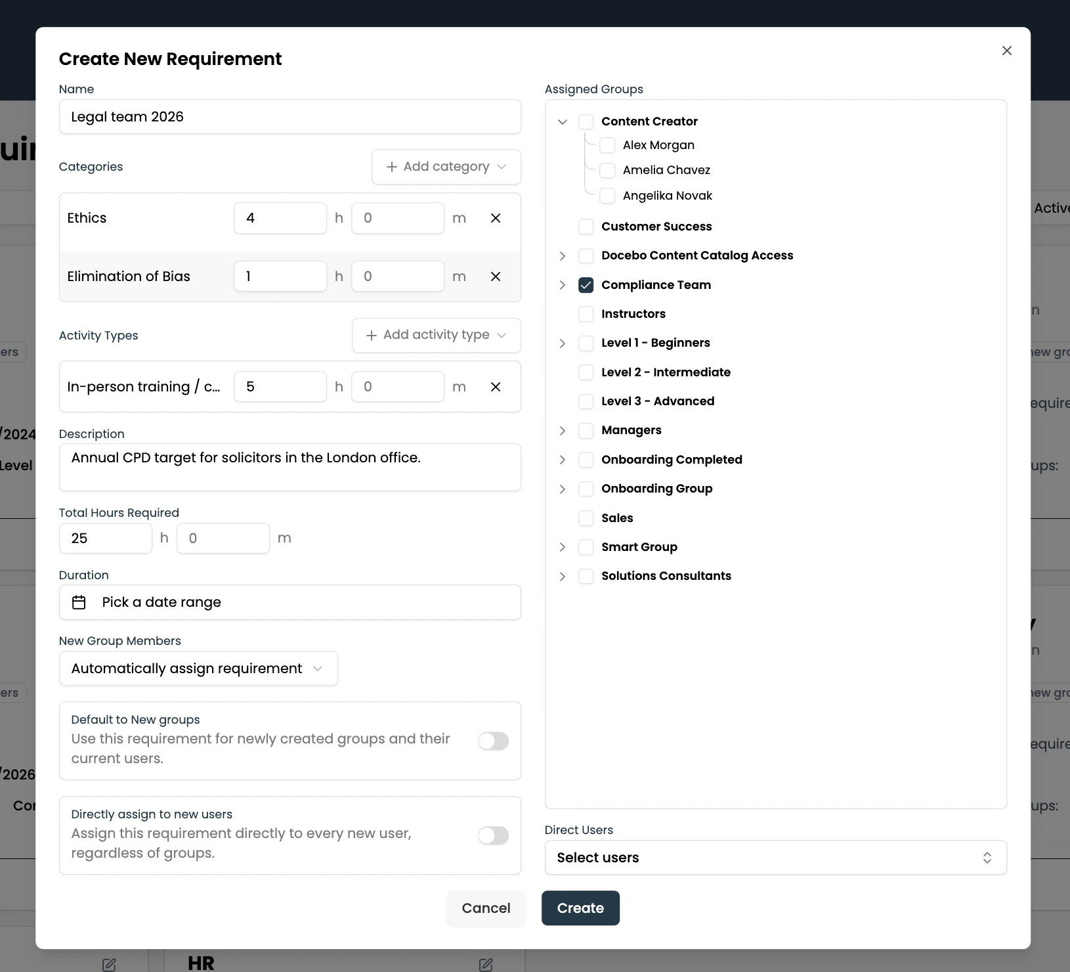This screenshot has height=972, width=1070.
Task: Check the Angelika Novak checkbox
Action: point(608,196)
